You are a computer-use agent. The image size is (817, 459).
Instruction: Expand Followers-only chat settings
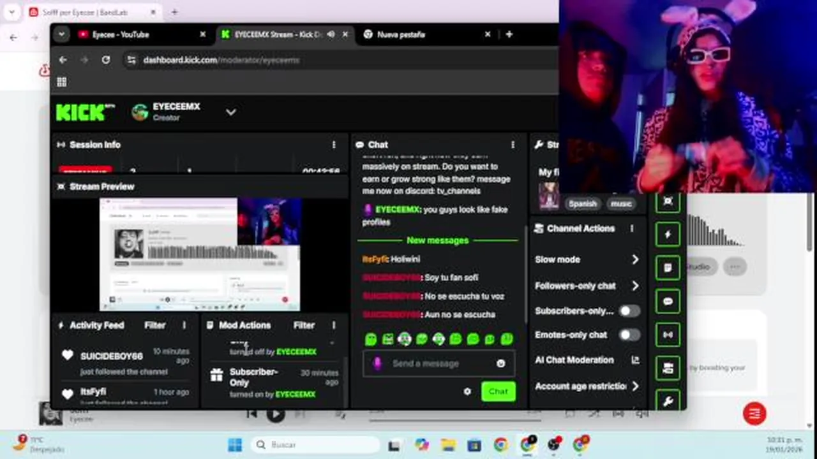click(587, 286)
